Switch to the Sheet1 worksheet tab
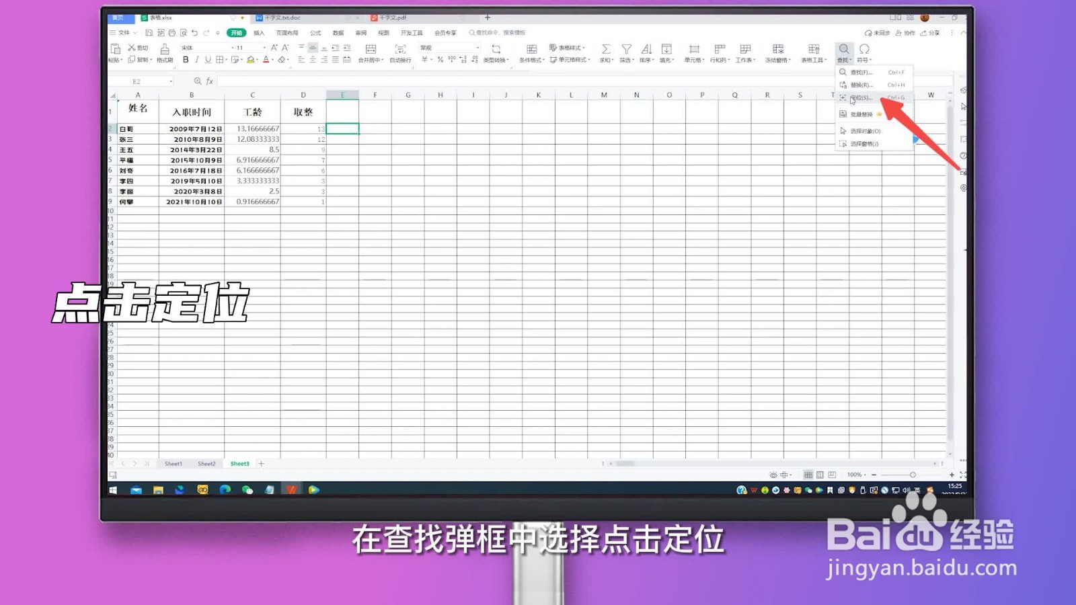The height and width of the screenshot is (605, 1076). click(x=174, y=464)
